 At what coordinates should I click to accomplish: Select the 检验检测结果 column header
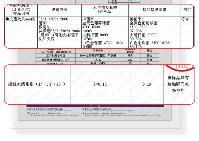coord(154,10)
